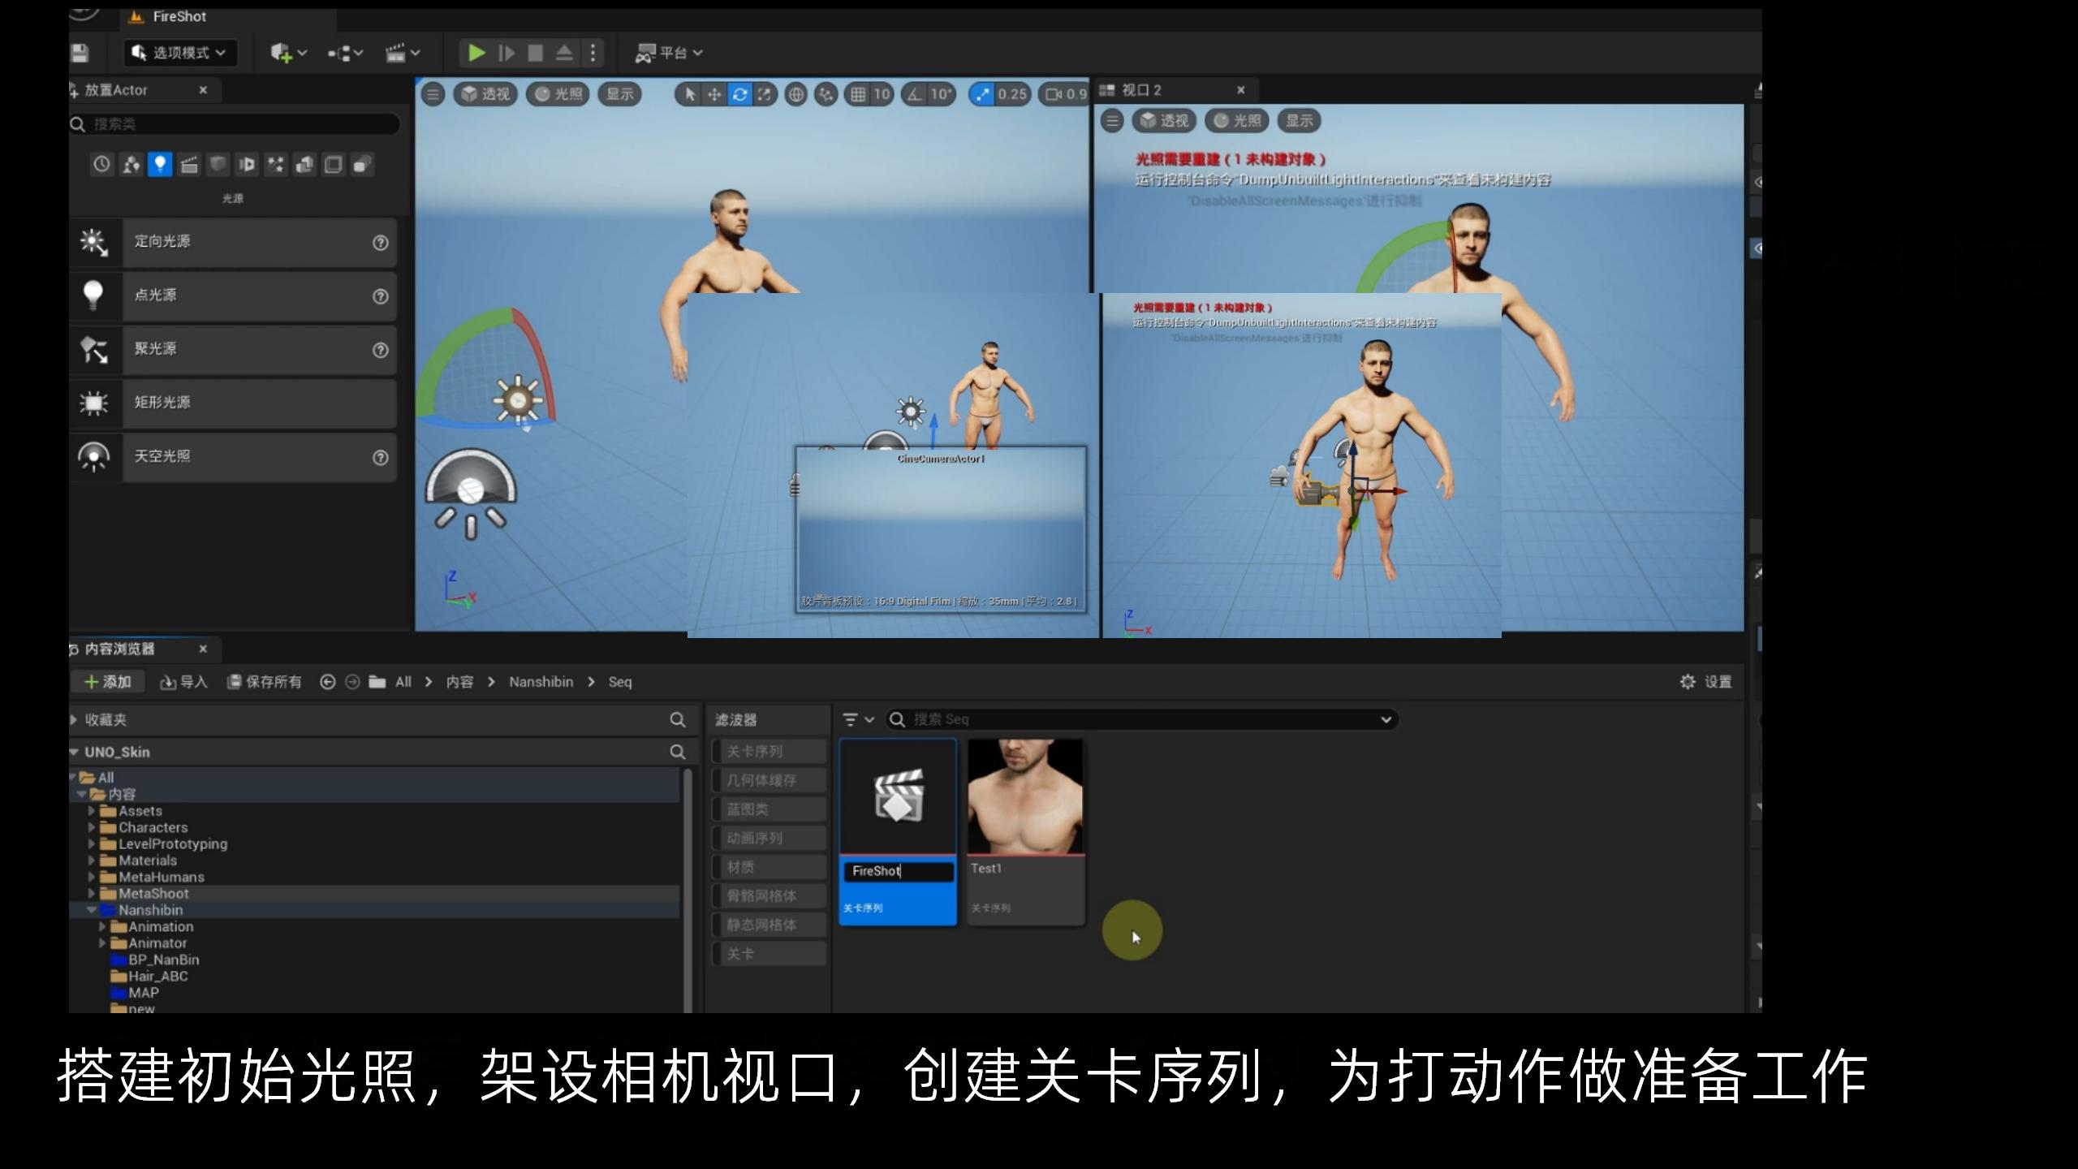Viewport: 2078px width, 1169px height.
Task: Click the Stop square button
Action: click(535, 53)
